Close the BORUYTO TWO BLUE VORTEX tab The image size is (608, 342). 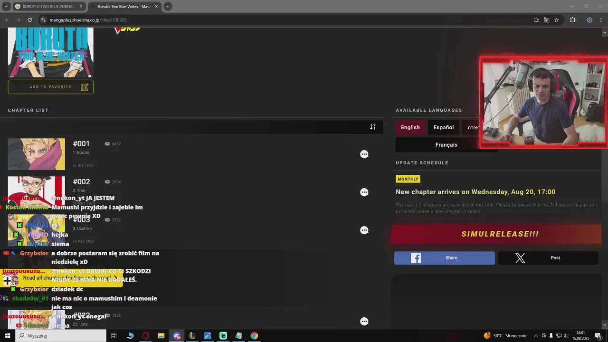81,7
